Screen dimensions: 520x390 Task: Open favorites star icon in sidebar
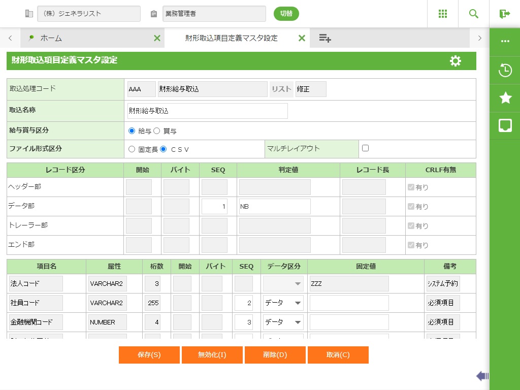(x=505, y=98)
